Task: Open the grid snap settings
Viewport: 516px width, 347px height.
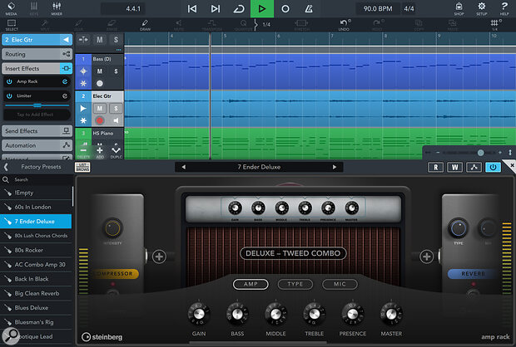Action: 494,25
